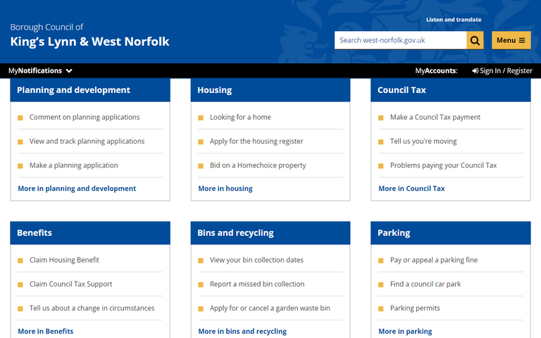The image size is (541, 338).
Task: Click Problems paying your Council Tax
Action: click(443, 165)
